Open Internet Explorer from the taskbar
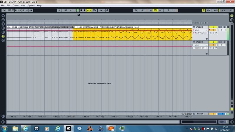 [26, 128]
